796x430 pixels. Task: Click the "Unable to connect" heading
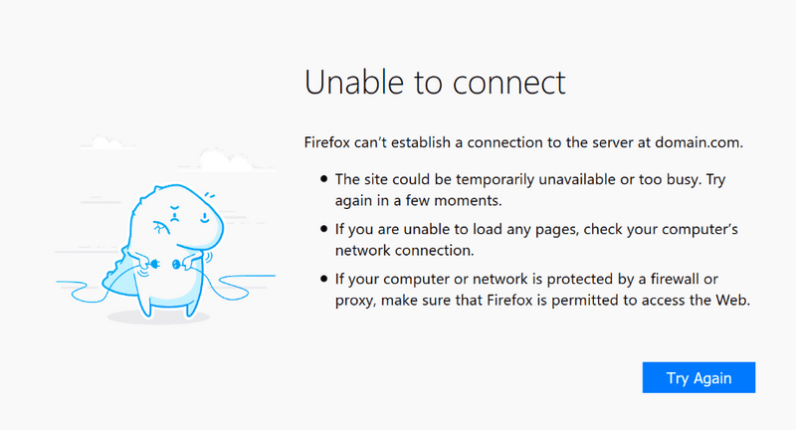point(435,82)
